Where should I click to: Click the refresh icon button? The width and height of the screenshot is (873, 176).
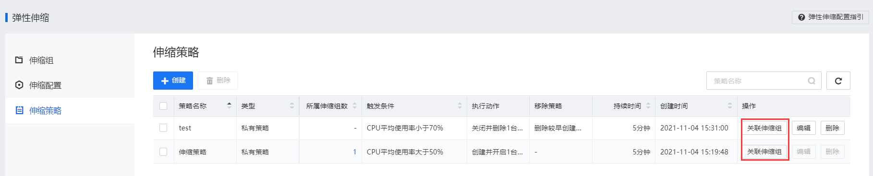[x=838, y=81]
